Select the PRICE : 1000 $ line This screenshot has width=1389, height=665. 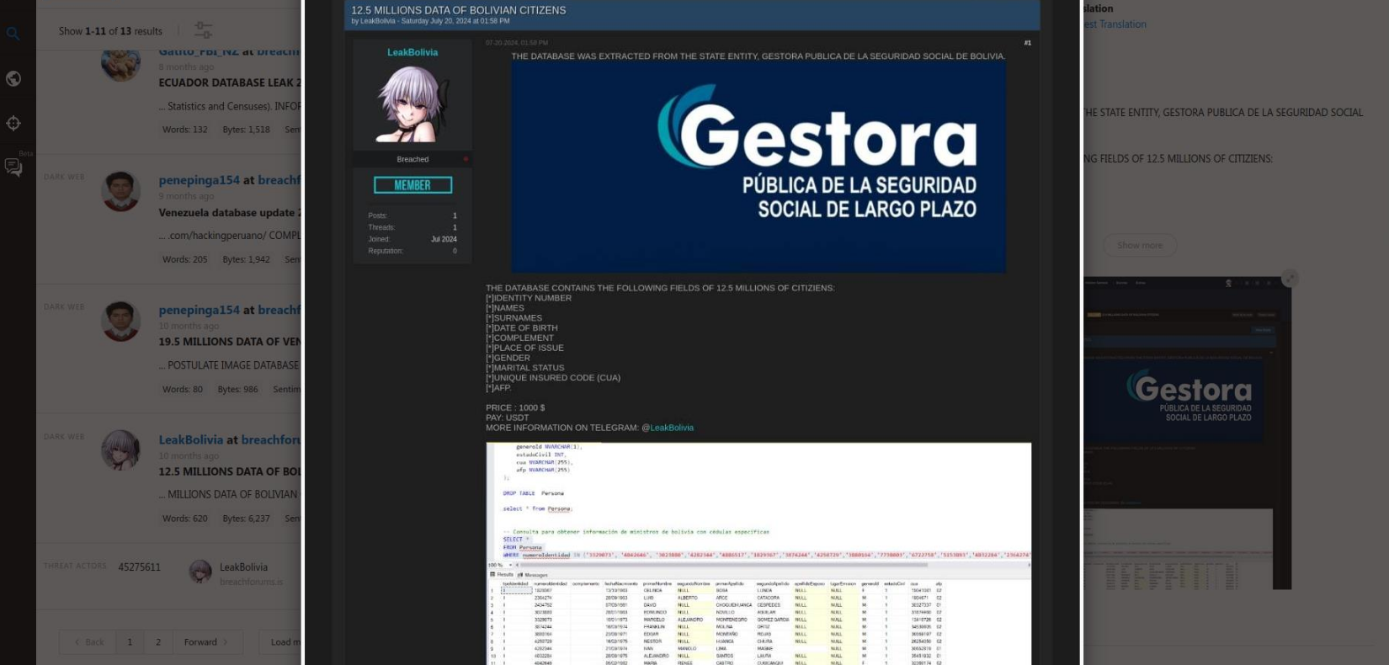[x=515, y=407]
